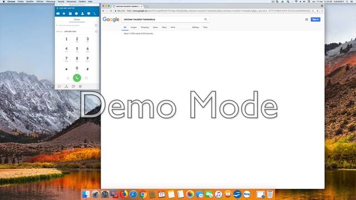Dial digit 1 on the keypad
Viewport: 356px width, 200px height.
(x=66, y=39)
